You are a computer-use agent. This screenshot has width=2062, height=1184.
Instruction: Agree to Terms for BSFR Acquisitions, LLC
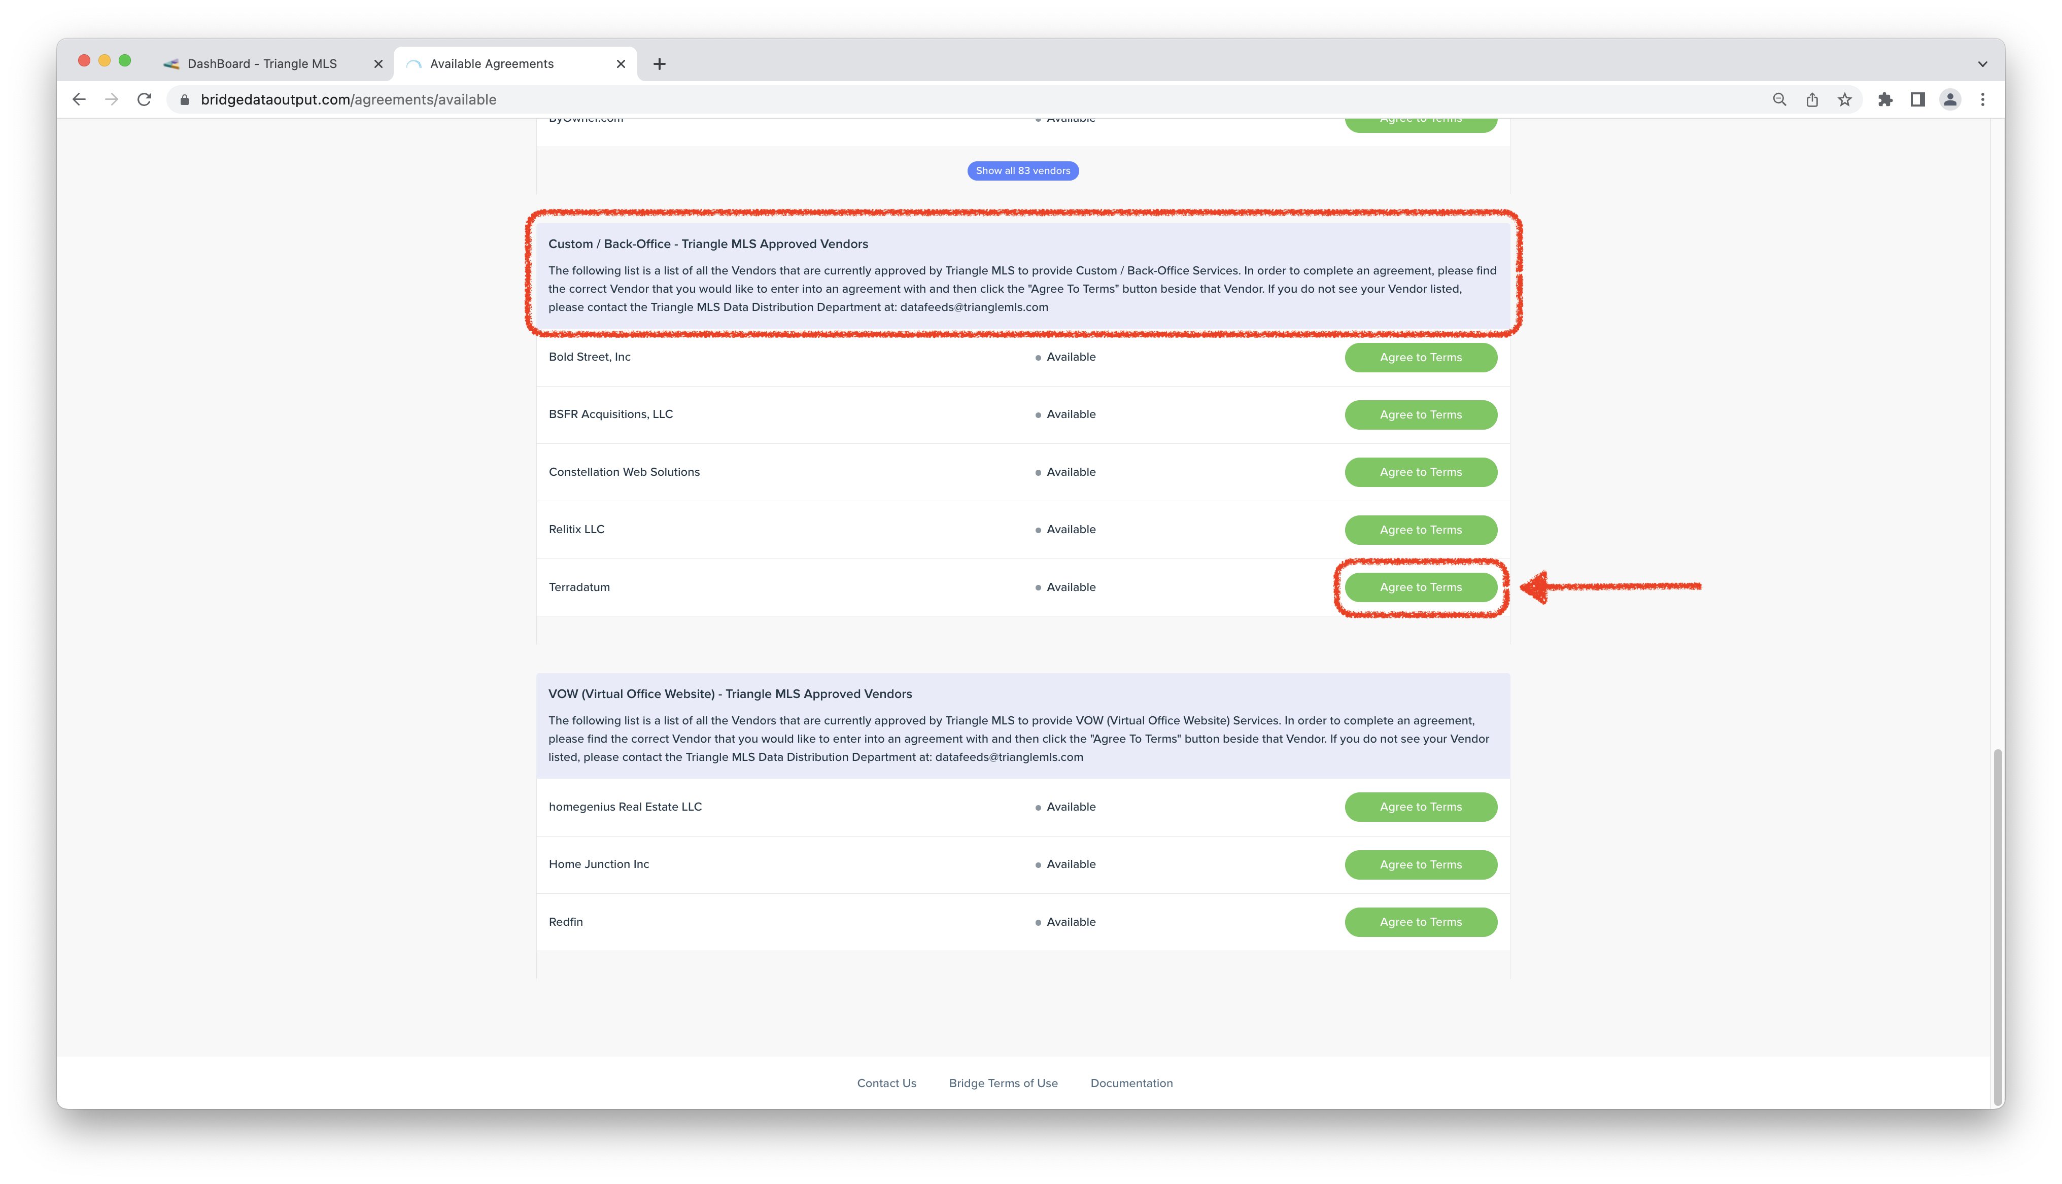click(1420, 415)
